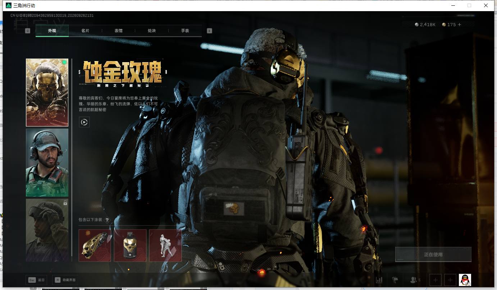Click the plus icon beside 175 currency
The width and height of the screenshot is (497, 290).
pyautogui.click(x=460, y=24)
